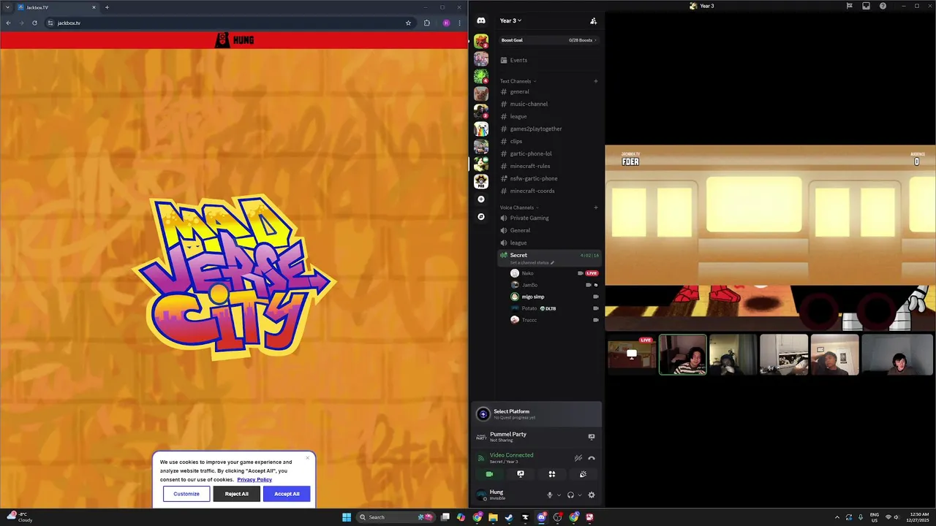The width and height of the screenshot is (936, 526).
Task: Invite members icon beside Year 3 header
Action: (x=593, y=20)
